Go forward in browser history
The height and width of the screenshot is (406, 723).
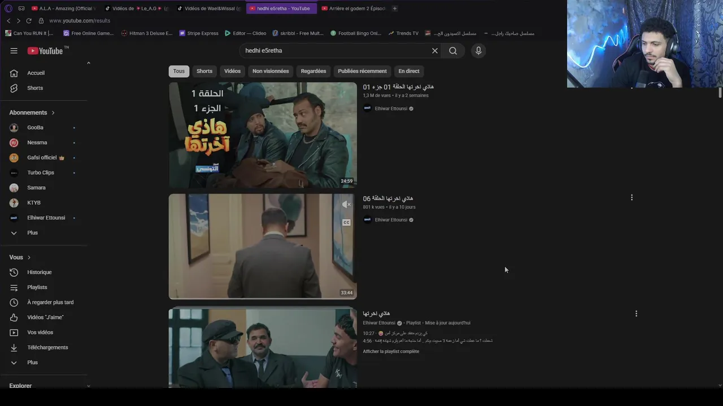point(19,21)
